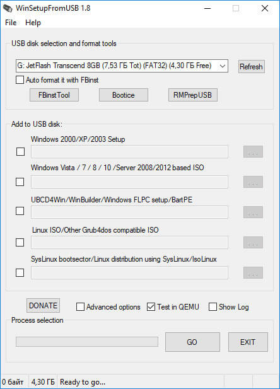Tick the Show Log checkbox
This screenshot has height=389, width=280.
(213, 306)
